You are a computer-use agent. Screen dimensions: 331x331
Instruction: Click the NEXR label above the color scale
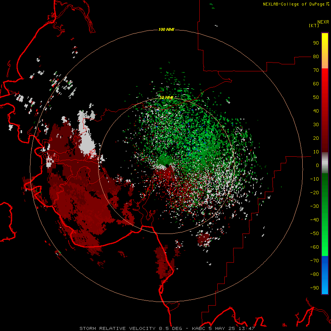tap(323, 22)
